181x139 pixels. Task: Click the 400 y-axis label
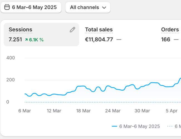tap(11, 58)
